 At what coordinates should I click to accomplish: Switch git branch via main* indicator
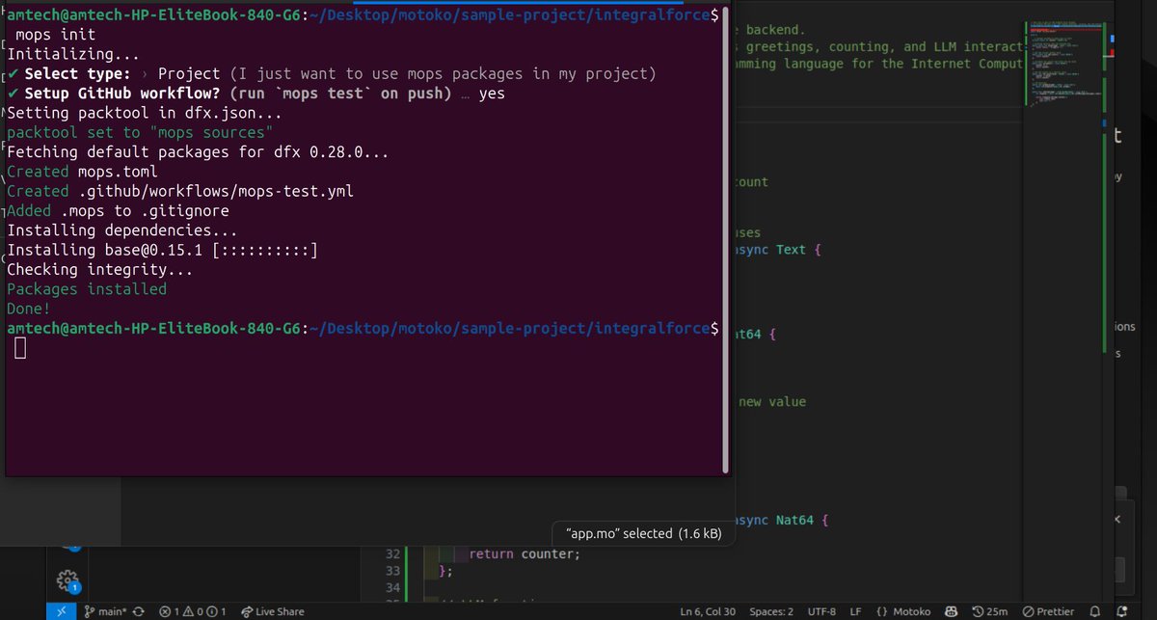click(106, 611)
